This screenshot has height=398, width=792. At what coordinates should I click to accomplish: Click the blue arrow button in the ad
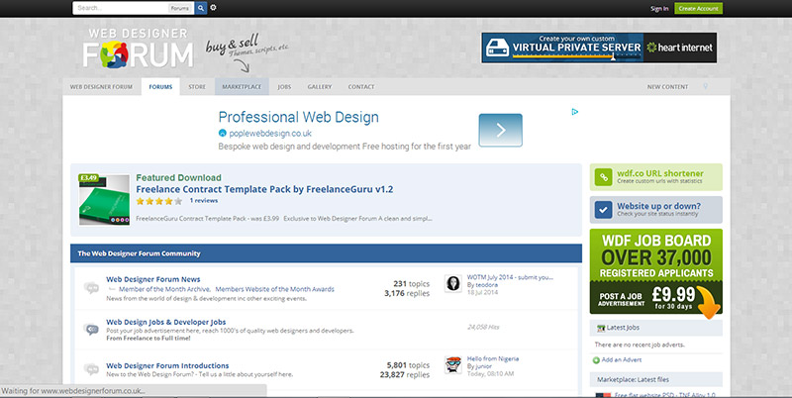[x=500, y=130]
